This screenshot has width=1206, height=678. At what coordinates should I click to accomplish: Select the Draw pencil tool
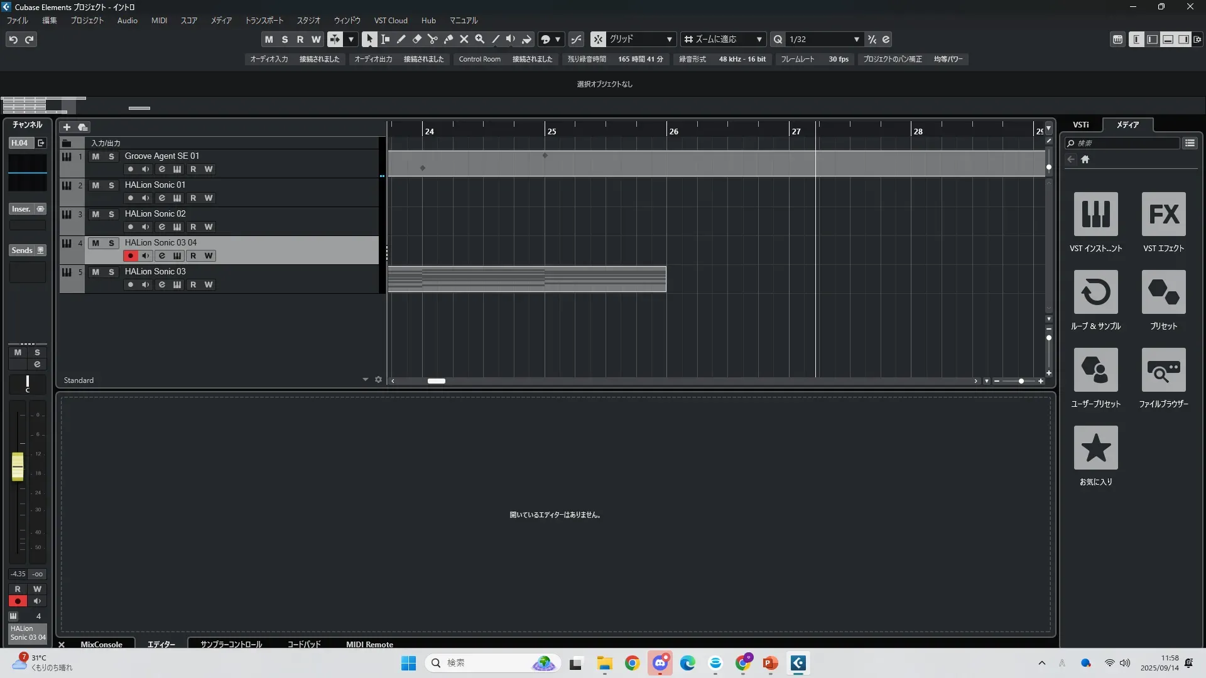[401, 39]
